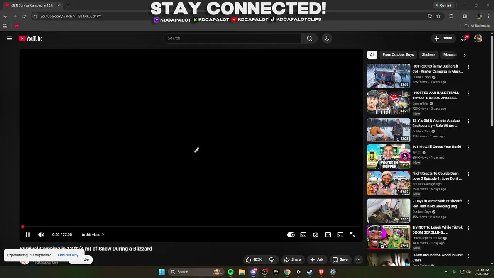Pause the video
494x278 pixels.
point(28,235)
